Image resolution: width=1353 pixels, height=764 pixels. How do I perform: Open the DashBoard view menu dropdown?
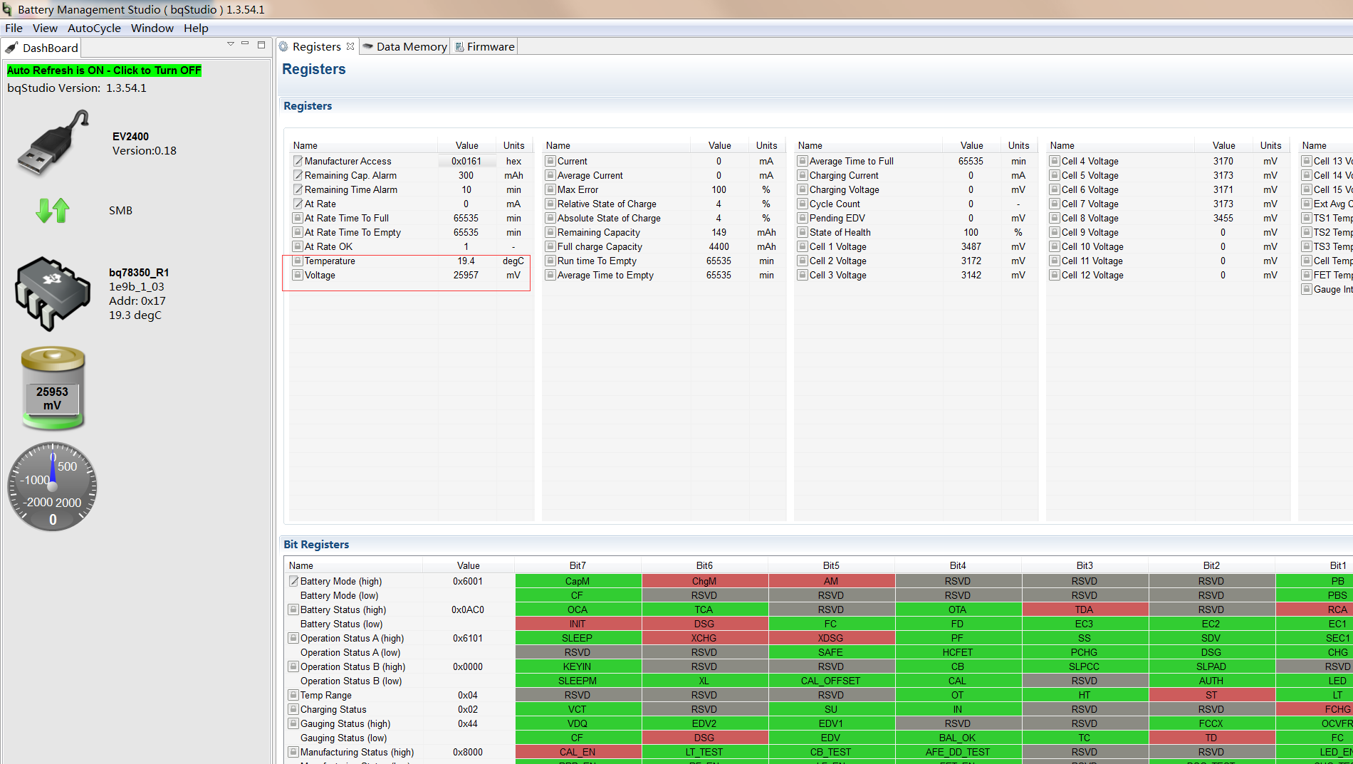point(230,44)
